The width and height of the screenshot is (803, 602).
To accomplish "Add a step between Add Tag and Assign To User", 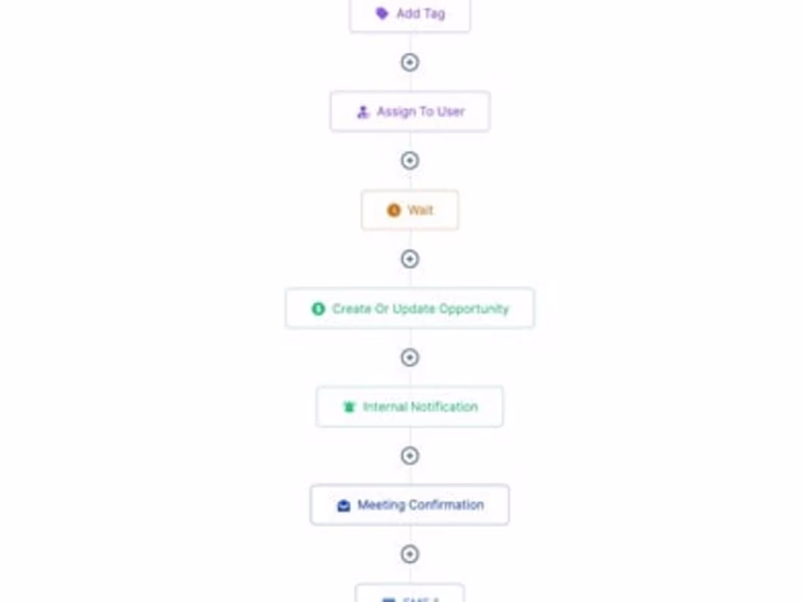I will coord(410,63).
